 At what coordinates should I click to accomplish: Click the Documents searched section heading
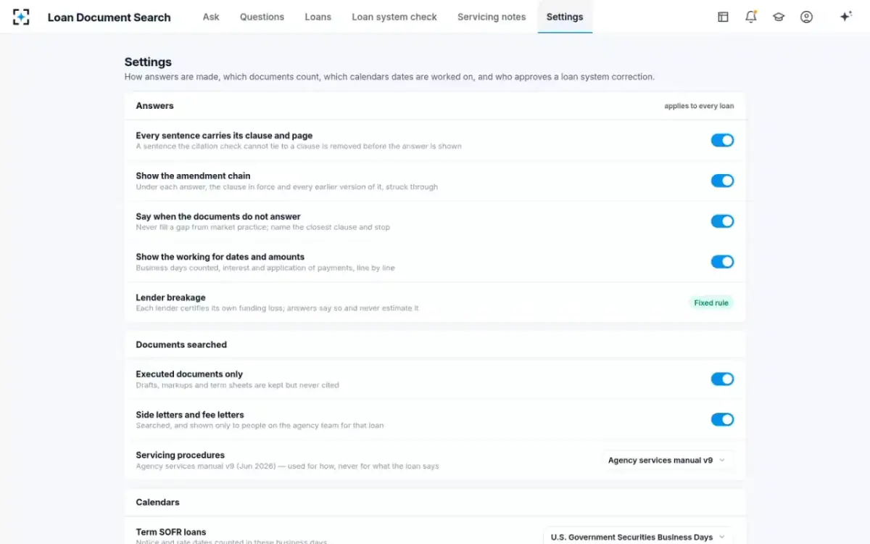181,345
